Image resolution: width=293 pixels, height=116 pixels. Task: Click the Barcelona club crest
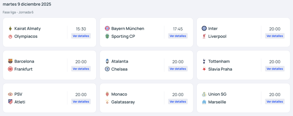click(10, 61)
